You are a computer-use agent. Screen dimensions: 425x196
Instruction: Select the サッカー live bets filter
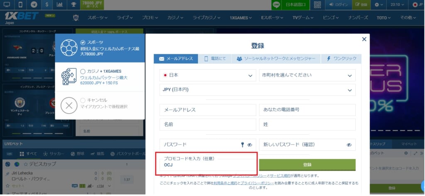click(x=54, y=154)
